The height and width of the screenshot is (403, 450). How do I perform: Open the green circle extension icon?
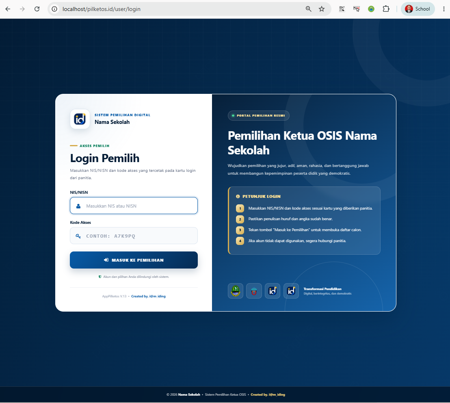coord(371,9)
